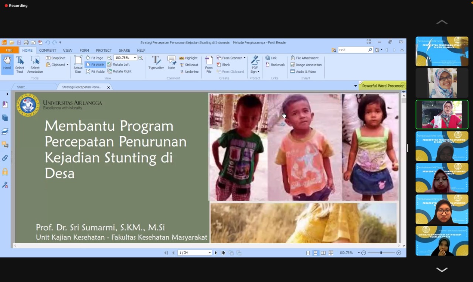Open the FILE menu
Image resolution: width=473 pixels, height=282 pixels.
pyautogui.click(x=9, y=51)
